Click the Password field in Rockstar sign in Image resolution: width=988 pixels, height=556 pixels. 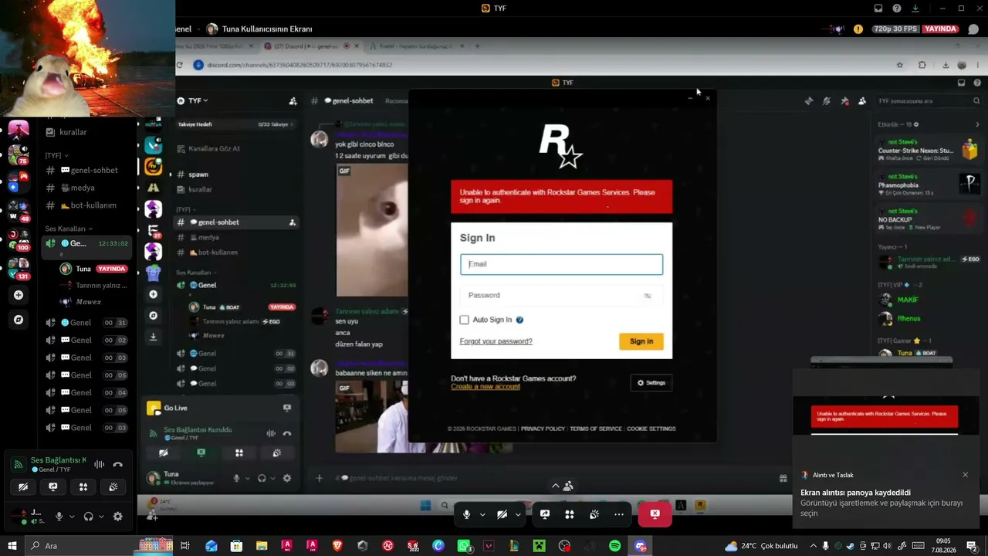coord(561,295)
